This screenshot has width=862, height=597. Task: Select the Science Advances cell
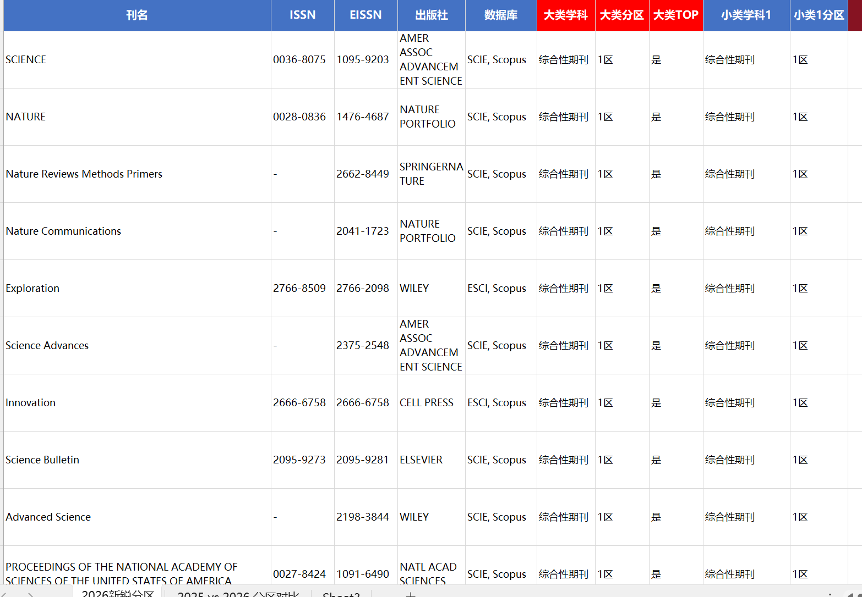point(137,345)
